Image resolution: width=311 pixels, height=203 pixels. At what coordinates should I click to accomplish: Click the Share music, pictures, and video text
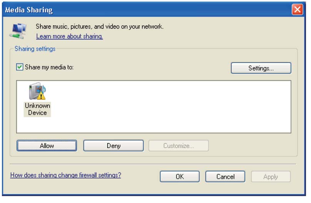click(x=100, y=27)
